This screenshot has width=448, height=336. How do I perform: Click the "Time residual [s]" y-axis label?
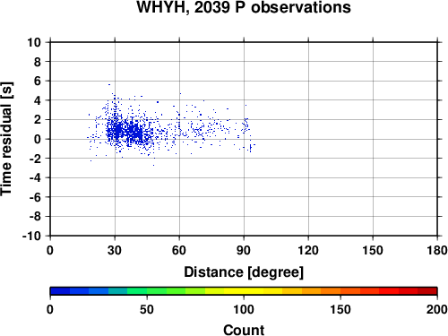coord(6,139)
